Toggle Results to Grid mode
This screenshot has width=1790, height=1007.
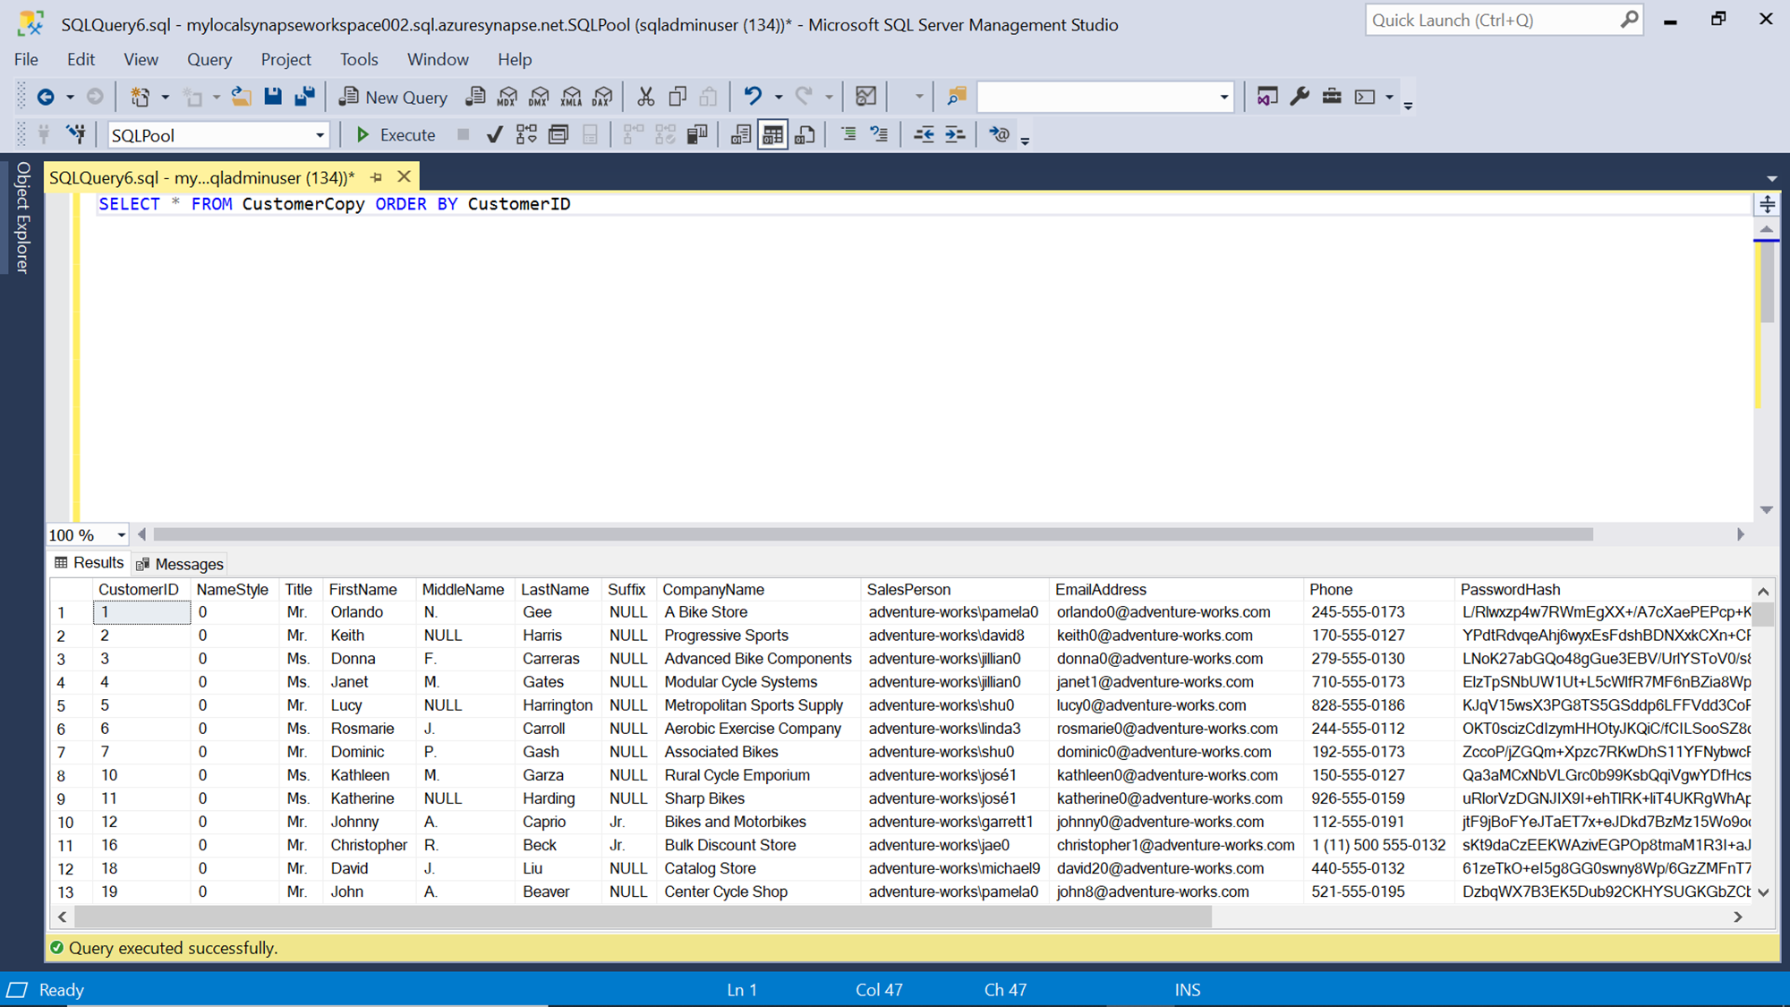772,135
